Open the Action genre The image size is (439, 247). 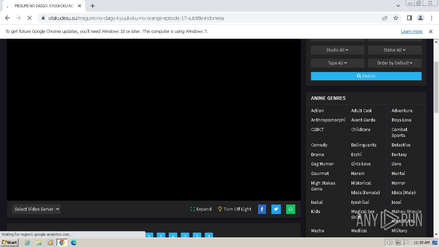pos(317,110)
